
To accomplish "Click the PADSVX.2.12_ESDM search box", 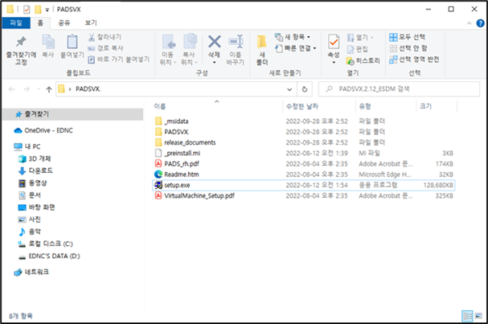I will click(x=399, y=89).
